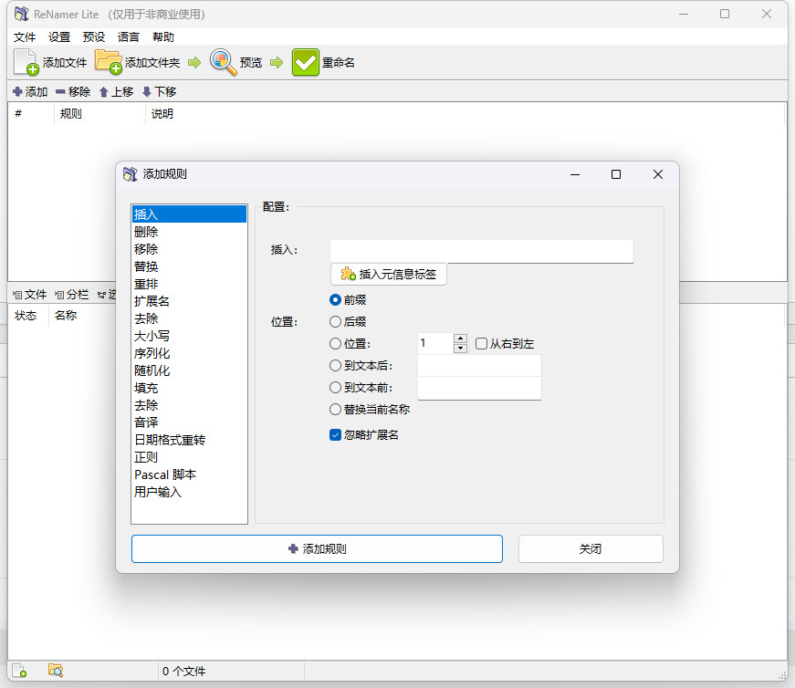Click the 移除 minus button in rules toolbar
Image resolution: width=795 pixels, height=688 pixels.
tap(73, 92)
